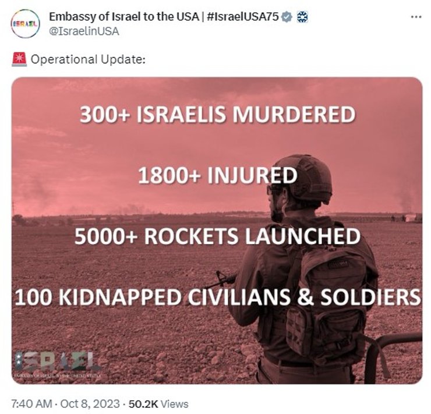431x414 pixels.
Task: Open the Embassy of Israel profile avatar
Action: [x=24, y=24]
